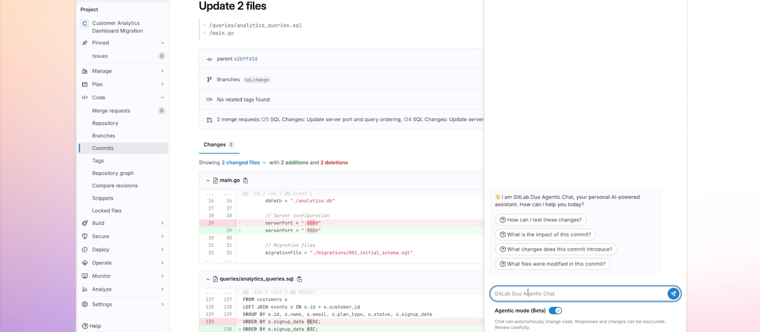The image size is (760, 332).
Task: Click the branch icon beside Branches
Action: pyautogui.click(x=209, y=80)
